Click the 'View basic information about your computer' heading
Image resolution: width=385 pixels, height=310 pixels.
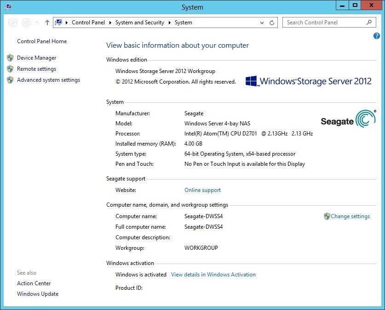point(177,45)
